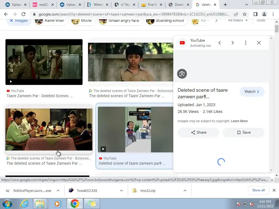Open the Tools options
Image resolution: width=279 pixels, height=209 pixels.
click(261, 20)
